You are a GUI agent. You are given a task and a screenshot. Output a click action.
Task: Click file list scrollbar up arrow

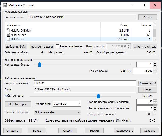[x=154, y=25]
